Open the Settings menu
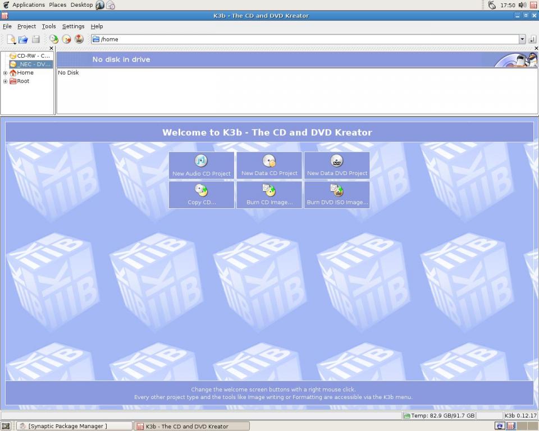 point(73,26)
